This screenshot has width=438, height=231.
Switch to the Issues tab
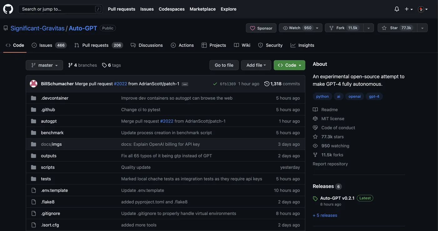(x=49, y=45)
